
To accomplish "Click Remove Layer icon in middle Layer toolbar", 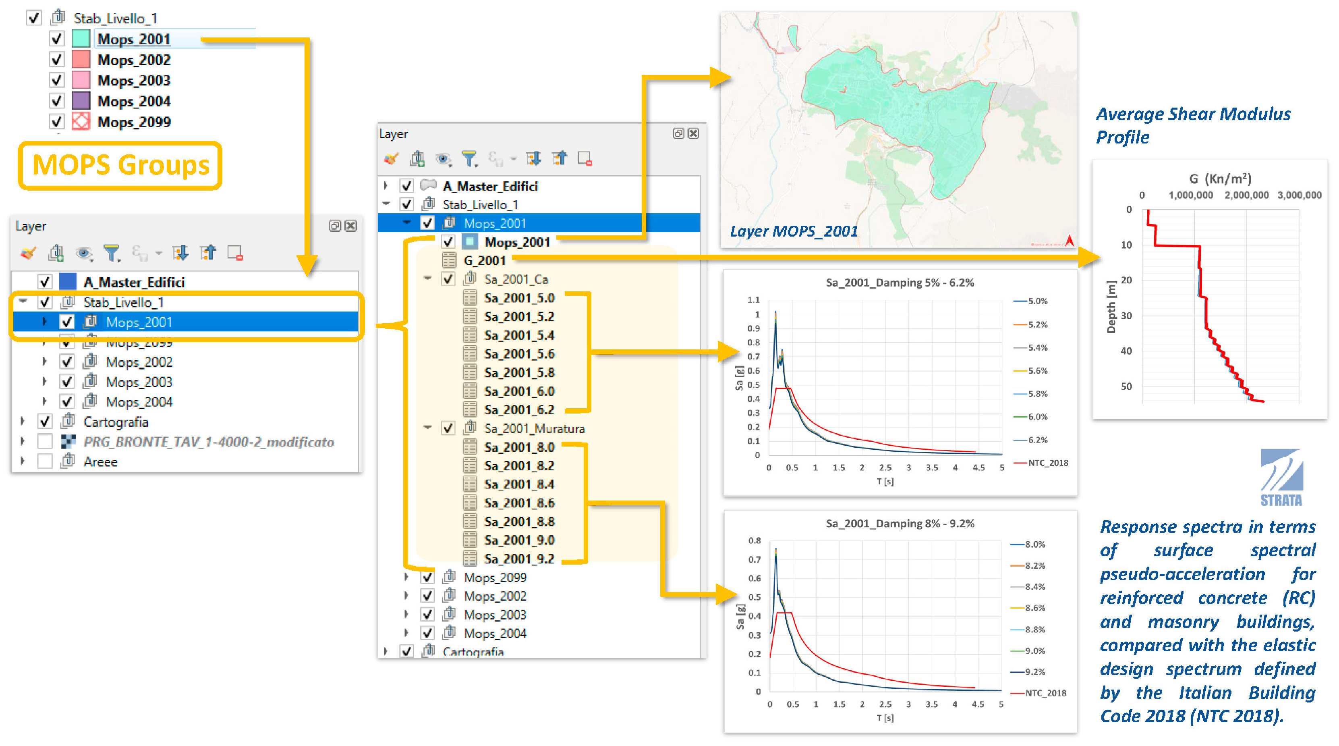I will pyautogui.click(x=585, y=159).
